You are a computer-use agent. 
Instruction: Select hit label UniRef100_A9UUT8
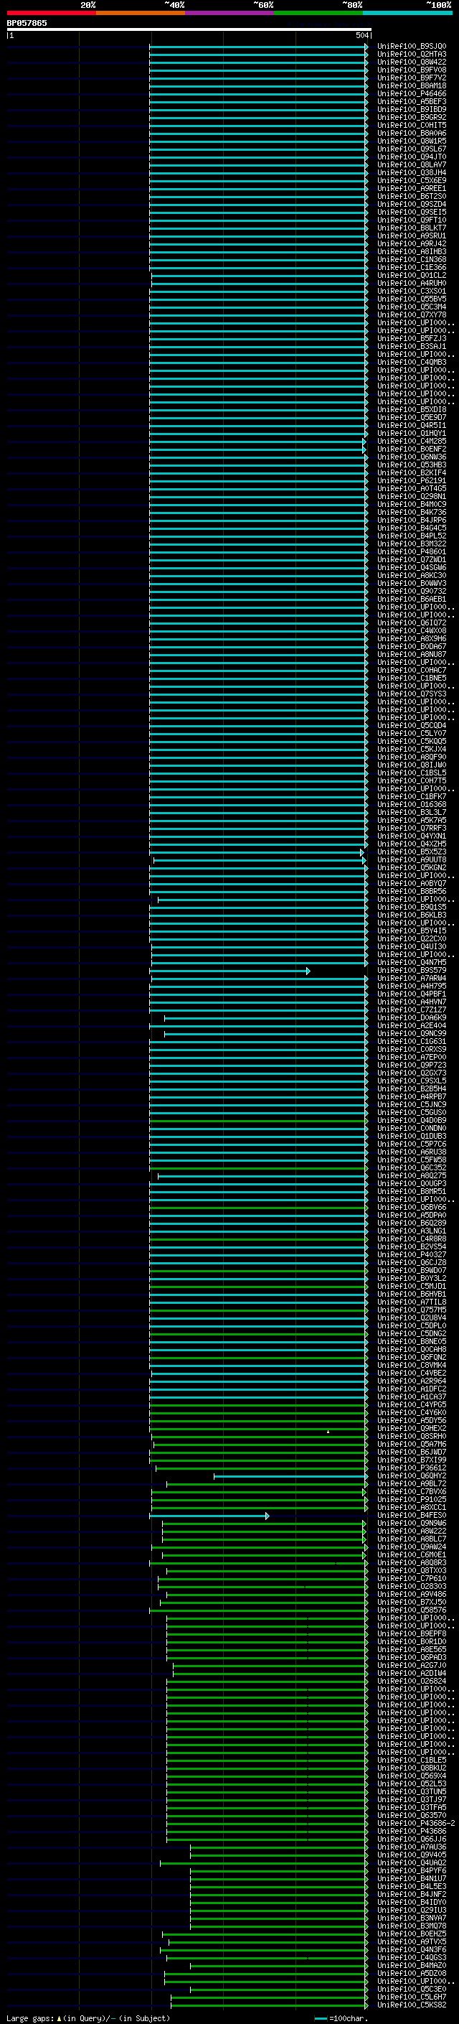tap(411, 859)
